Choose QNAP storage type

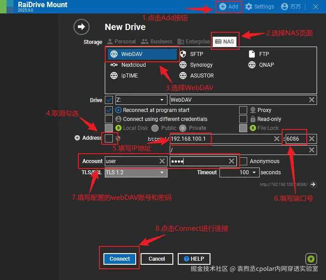tap(261, 65)
